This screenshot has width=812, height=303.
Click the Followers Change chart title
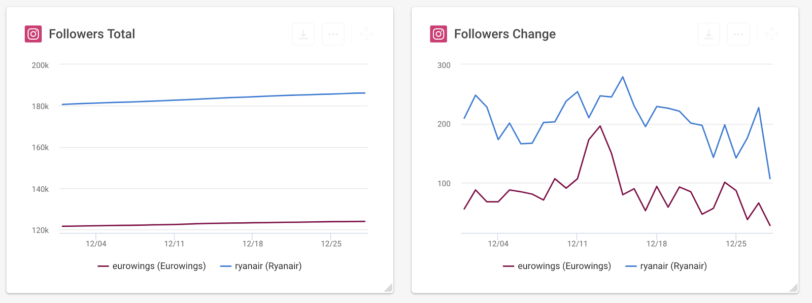[504, 34]
